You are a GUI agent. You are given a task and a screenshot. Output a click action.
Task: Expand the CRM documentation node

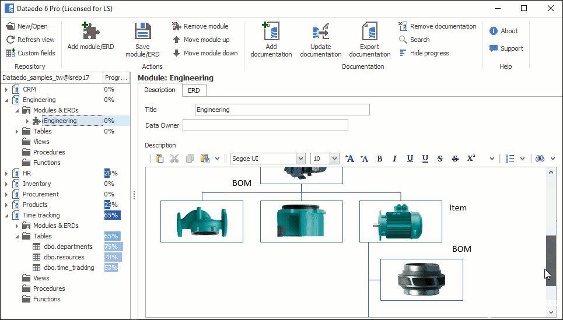coord(6,89)
